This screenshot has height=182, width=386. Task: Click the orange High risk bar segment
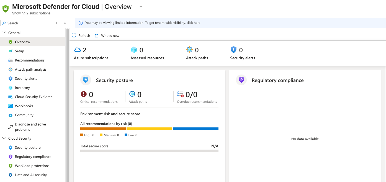click(103, 129)
